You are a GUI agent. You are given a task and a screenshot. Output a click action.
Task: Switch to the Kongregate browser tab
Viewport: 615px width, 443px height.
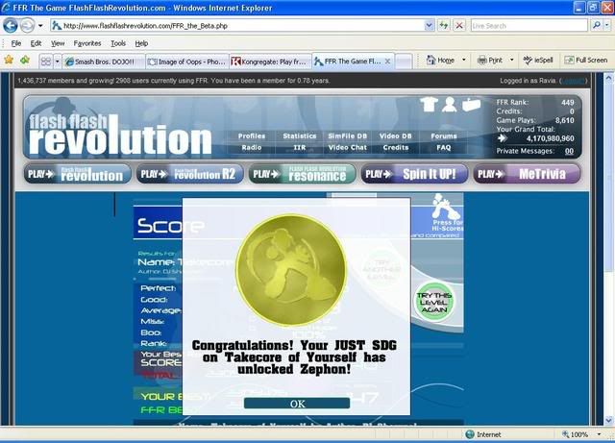(271, 61)
